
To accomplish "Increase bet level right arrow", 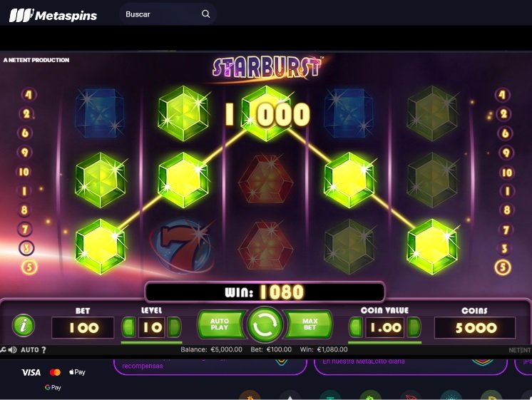I will pyautogui.click(x=175, y=327).
